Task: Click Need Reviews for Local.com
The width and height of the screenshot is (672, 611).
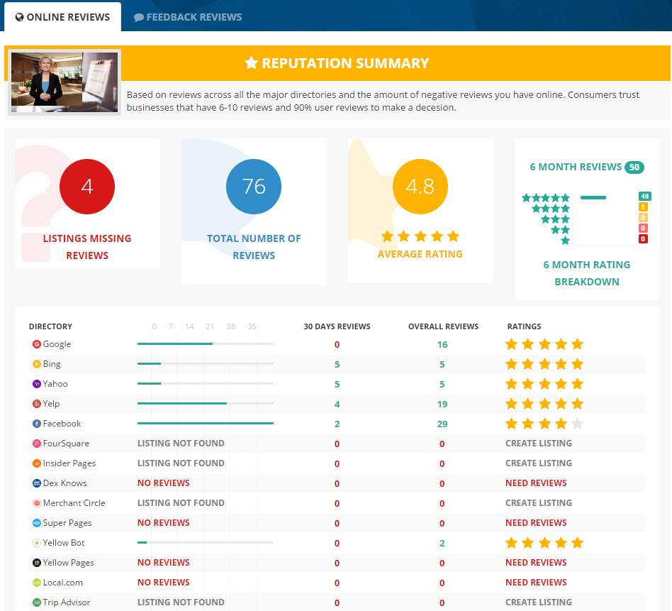Action: click(x=536, y=583)
